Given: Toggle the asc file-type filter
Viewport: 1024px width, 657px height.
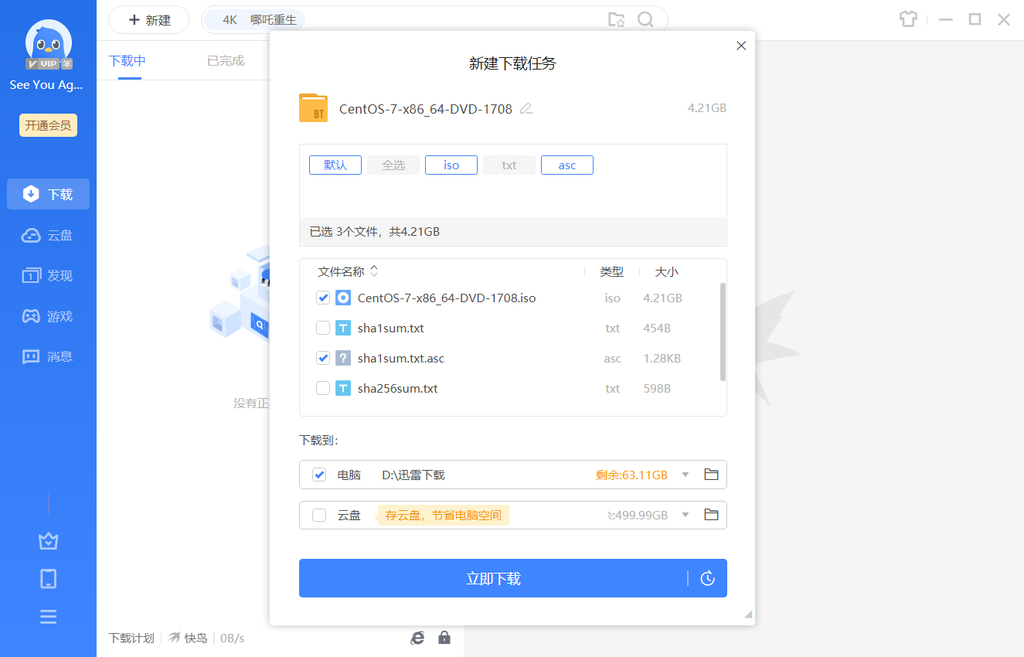Looking at the screenshot, I should [x=567, y=165].
